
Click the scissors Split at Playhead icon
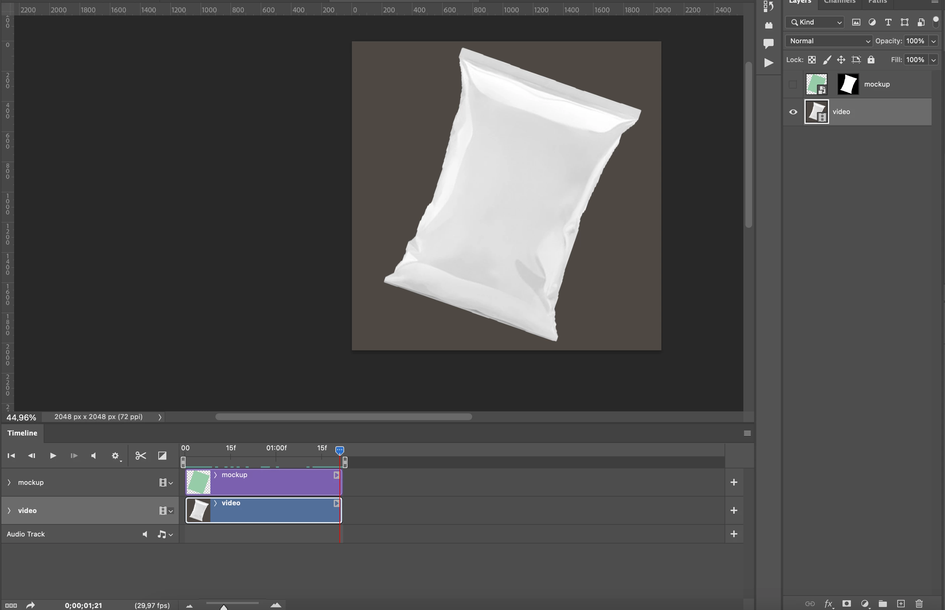pos(140,456)
